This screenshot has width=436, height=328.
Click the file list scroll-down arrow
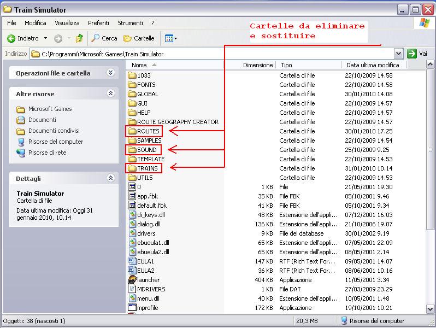tap(430, 309)
